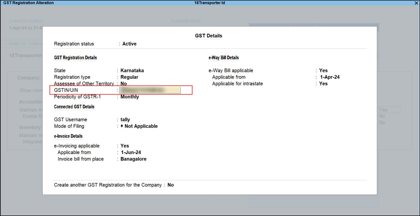Toggle Applicable for intrastate setting
The width and height of the screenshot is (420, 216).
coord(323,83)
